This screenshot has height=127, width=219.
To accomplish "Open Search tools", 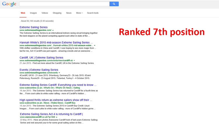I will click(x=93, y=13).
